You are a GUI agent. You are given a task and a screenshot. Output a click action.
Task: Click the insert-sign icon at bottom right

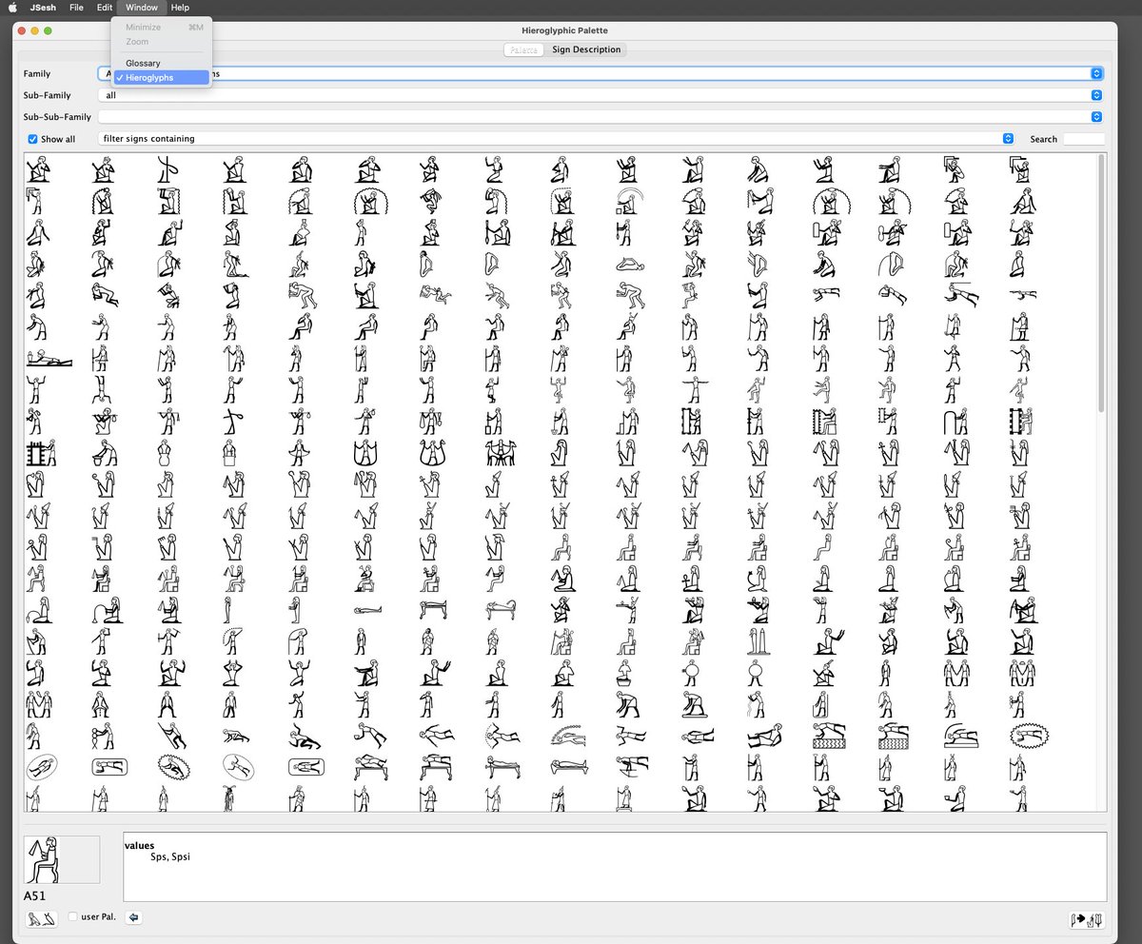click(1087, 919)
